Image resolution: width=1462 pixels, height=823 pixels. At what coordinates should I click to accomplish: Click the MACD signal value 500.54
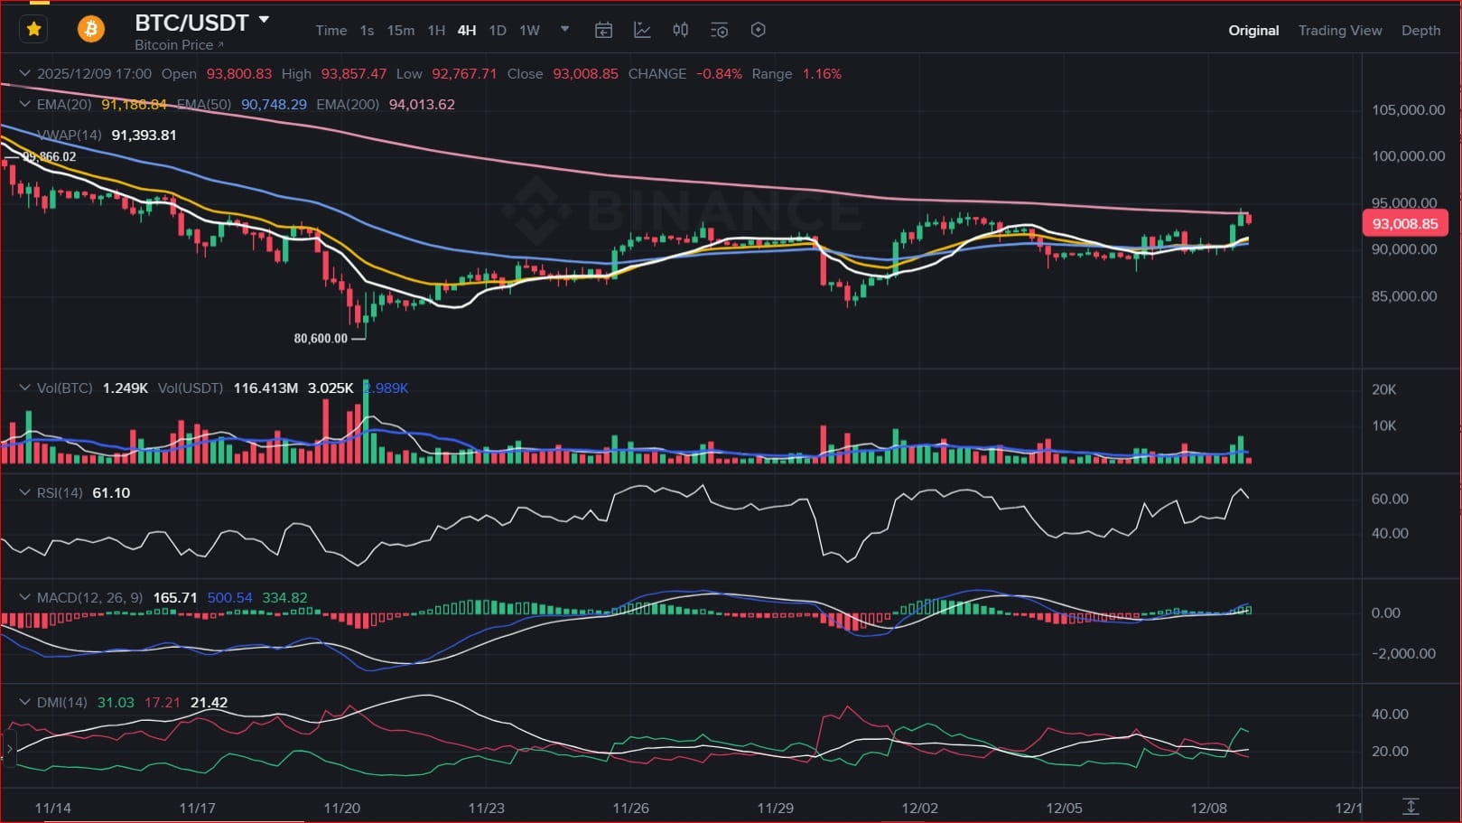point(230,597)
